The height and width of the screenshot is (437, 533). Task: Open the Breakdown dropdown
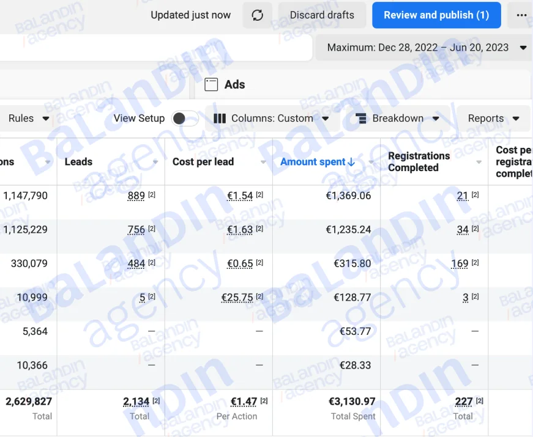pyautogui.click(x=397, y=119)
